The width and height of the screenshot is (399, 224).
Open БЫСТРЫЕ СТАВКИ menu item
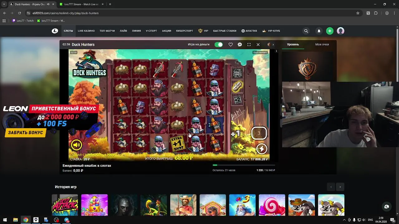pos(225,31)
